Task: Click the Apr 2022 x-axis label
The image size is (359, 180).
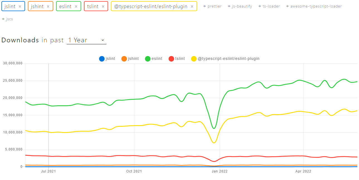Action: point(303,171)
